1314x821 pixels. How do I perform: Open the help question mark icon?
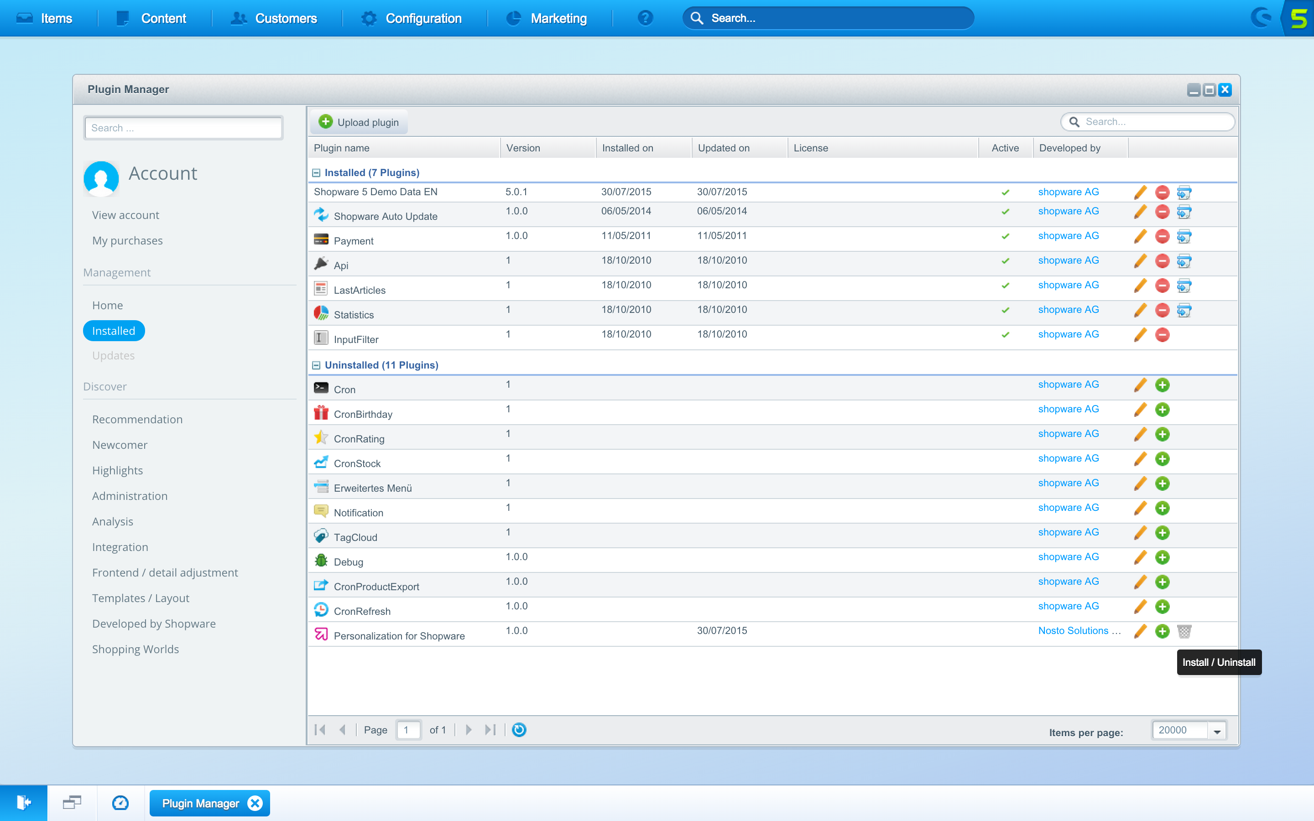coord(645,18)
